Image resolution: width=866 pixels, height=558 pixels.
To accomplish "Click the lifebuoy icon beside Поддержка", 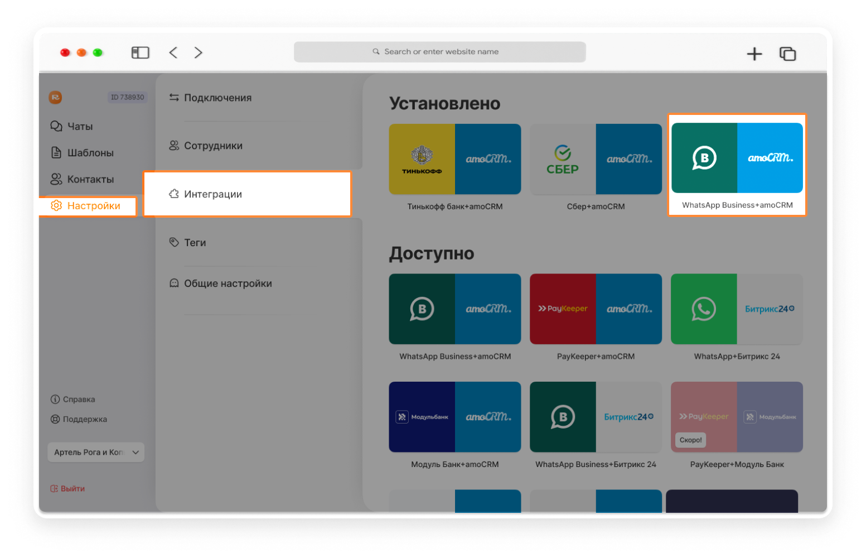I will pos(55,420).
